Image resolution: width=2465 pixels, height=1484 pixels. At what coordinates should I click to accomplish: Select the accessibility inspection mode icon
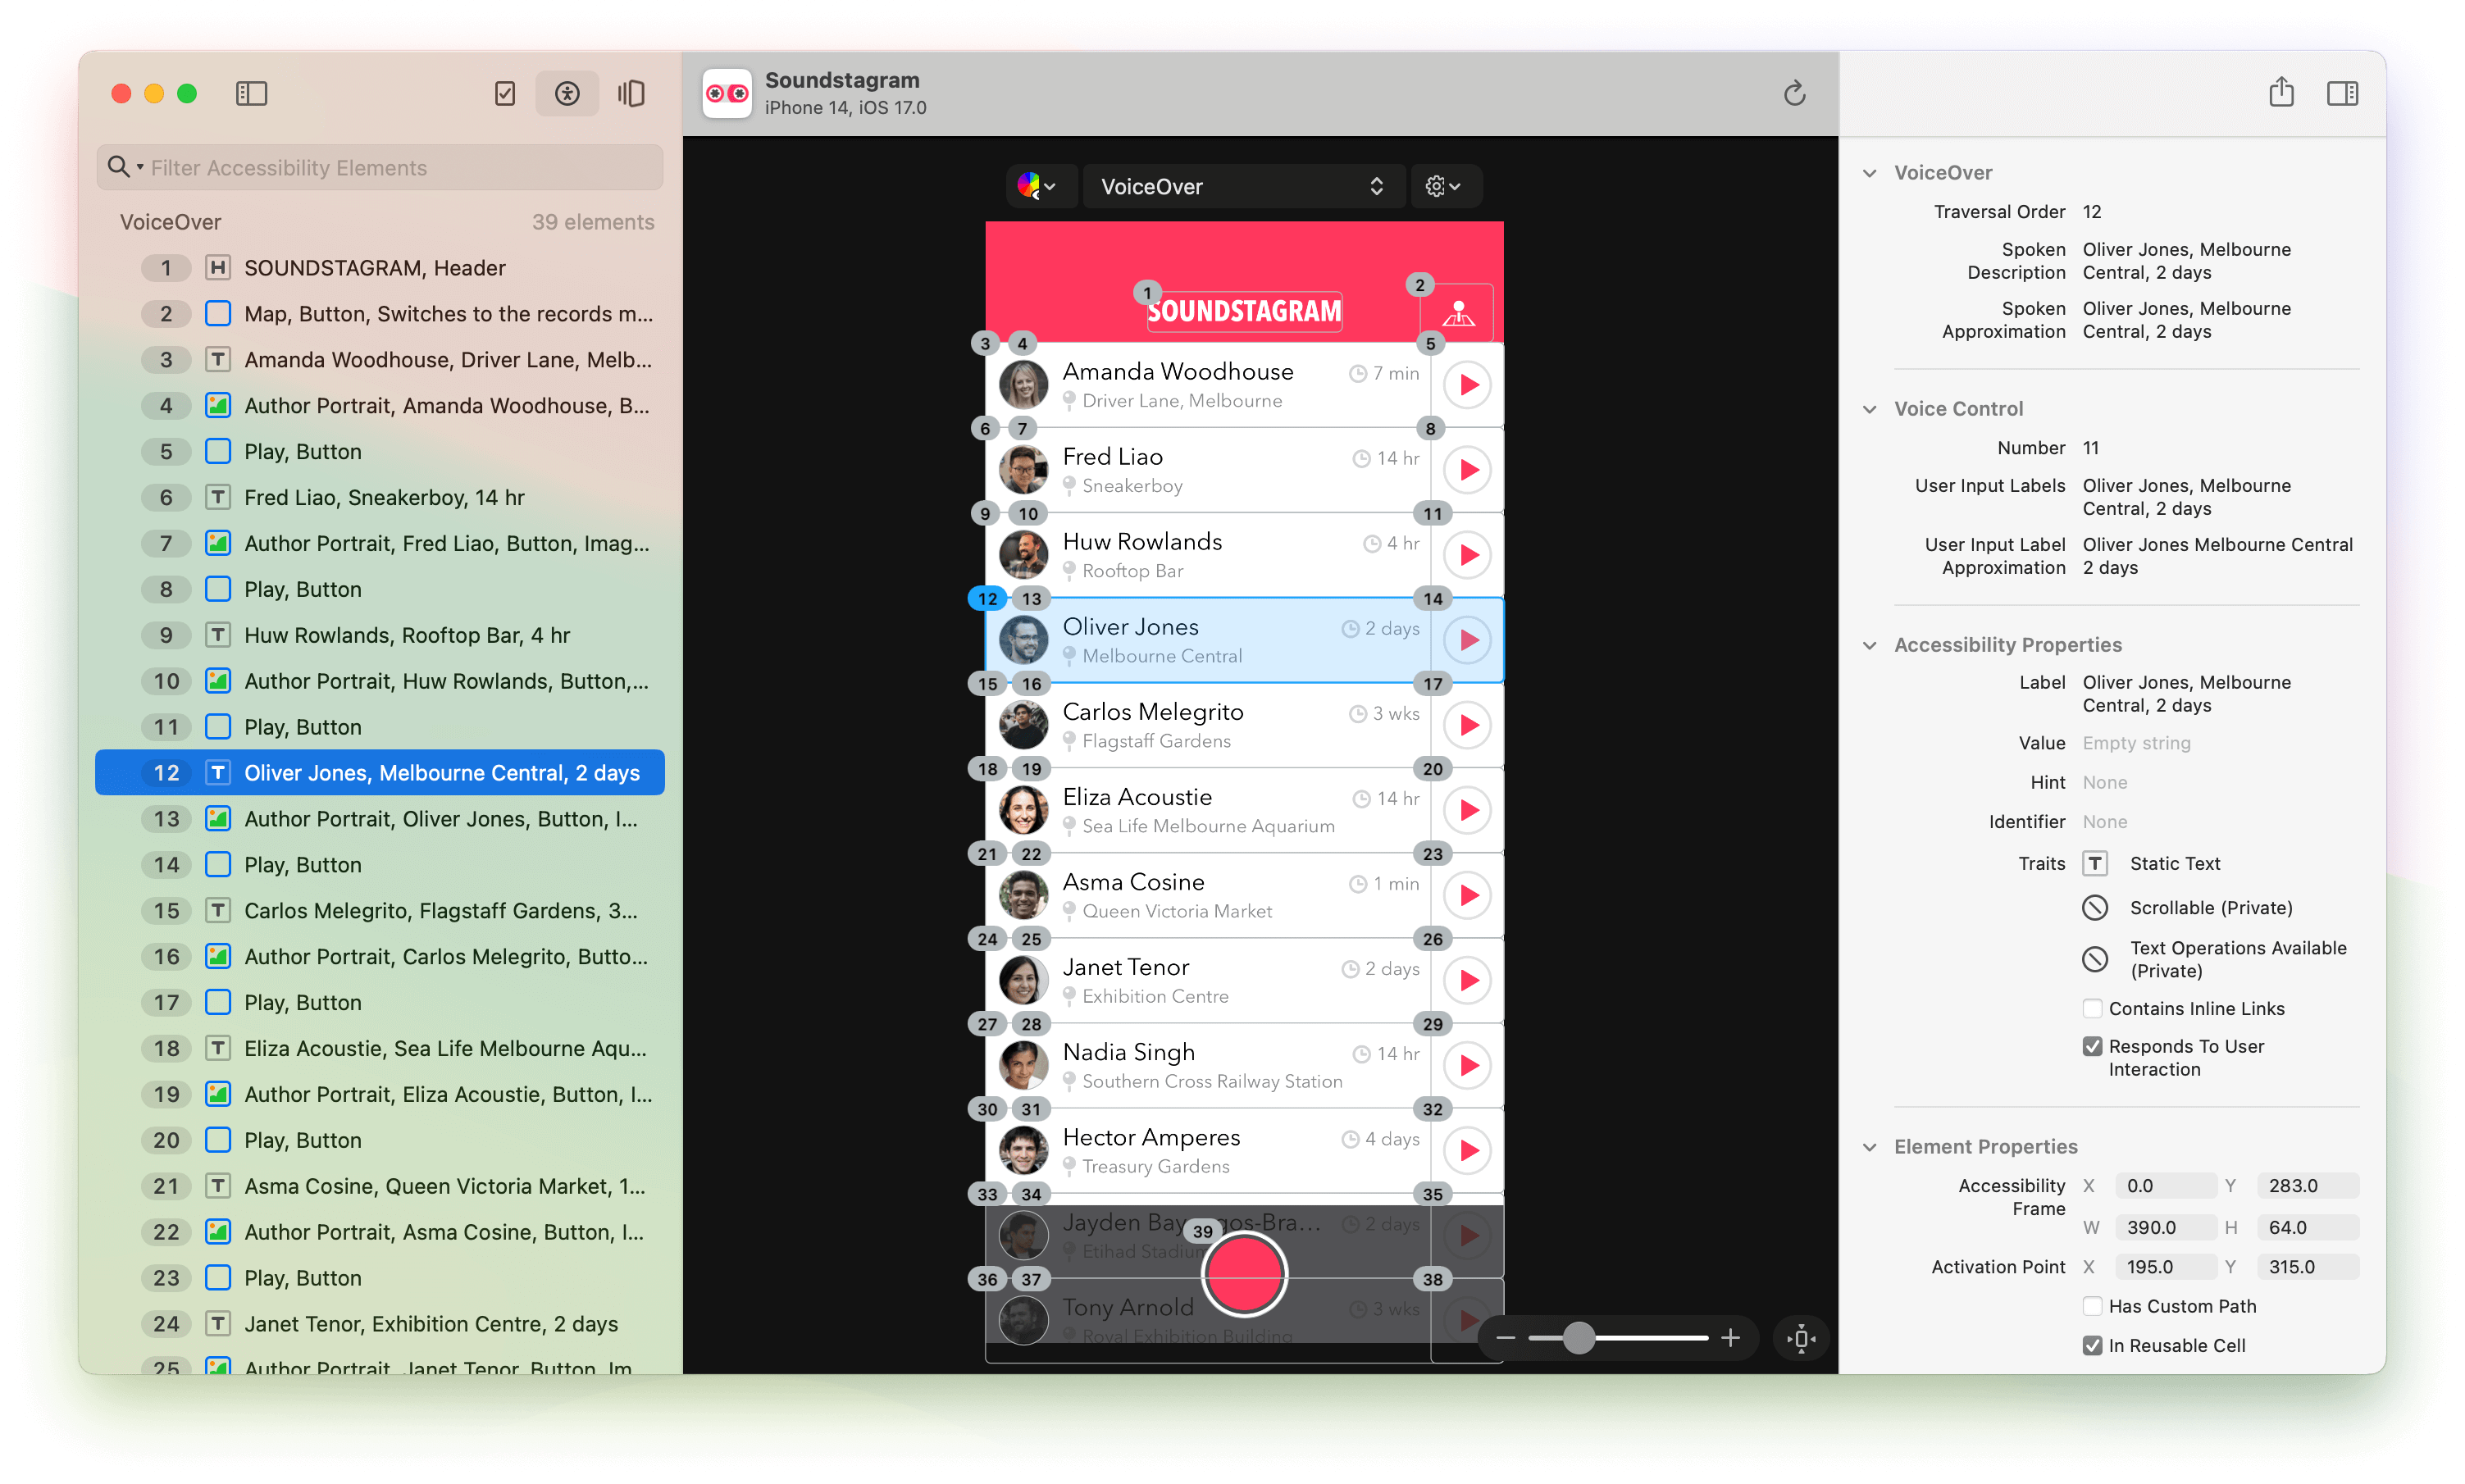pos(567,94)
